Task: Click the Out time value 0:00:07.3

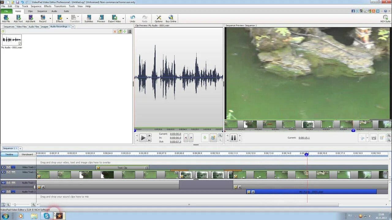Action: coord(175,141)
